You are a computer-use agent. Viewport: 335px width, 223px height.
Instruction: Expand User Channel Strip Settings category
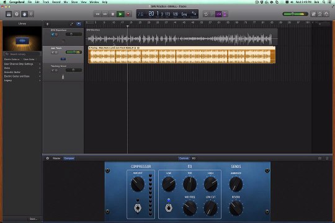tap(22, 64)
